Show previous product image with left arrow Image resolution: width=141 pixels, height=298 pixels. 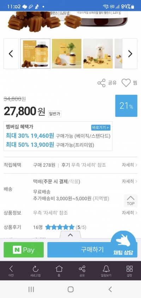click(x=11, y=53)
